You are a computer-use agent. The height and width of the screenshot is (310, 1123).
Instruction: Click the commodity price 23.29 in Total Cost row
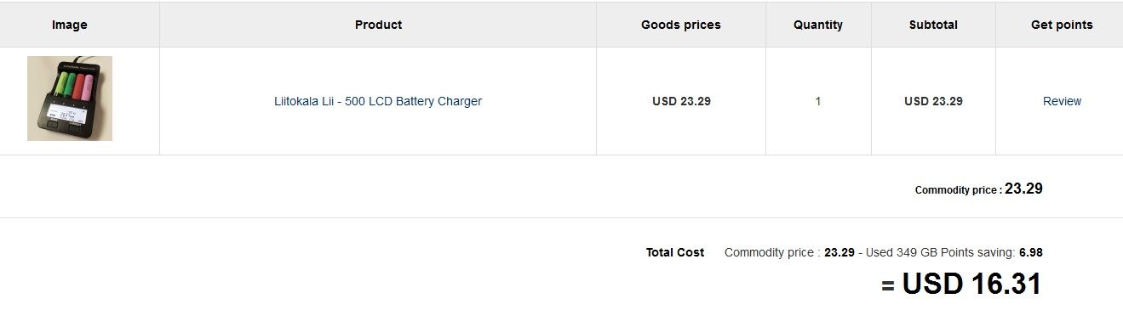coord(839,252)
